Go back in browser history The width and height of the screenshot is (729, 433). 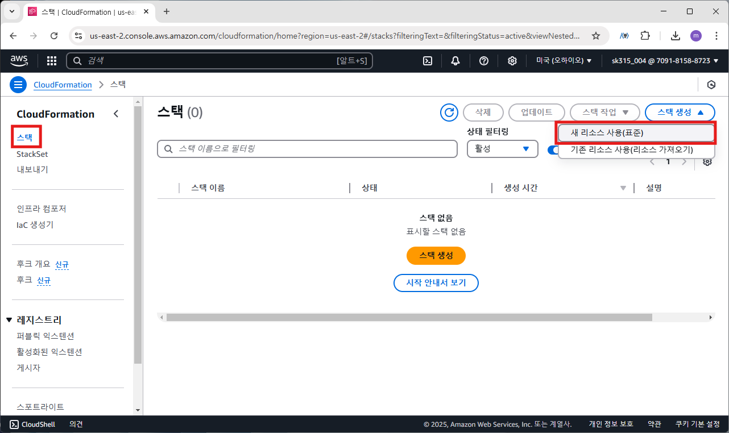[x=14, y=36]
